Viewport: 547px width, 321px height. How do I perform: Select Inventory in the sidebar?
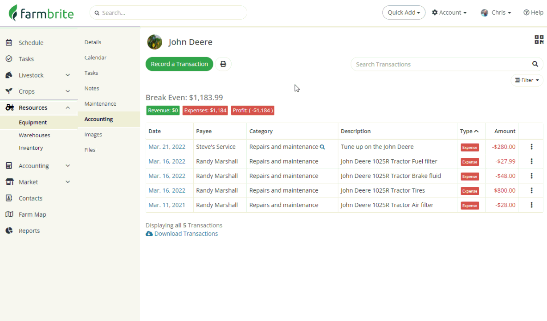point(31,148)
